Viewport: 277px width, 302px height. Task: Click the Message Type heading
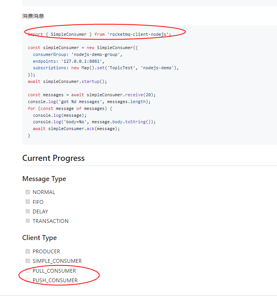(44, 179)
